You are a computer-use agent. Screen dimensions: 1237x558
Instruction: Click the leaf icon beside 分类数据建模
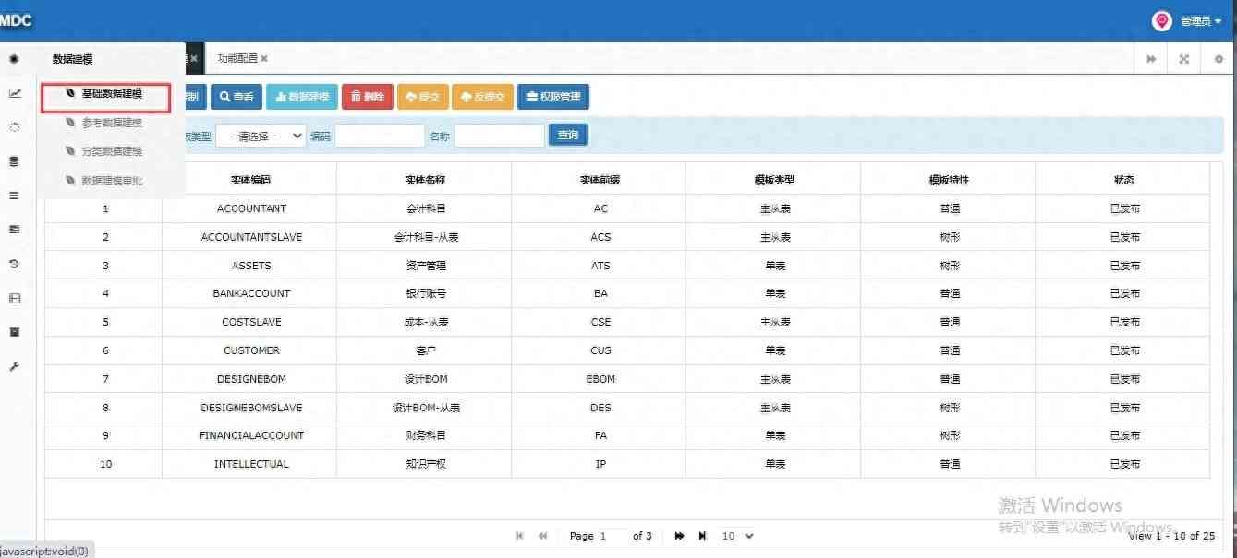[x=70, y=151]
